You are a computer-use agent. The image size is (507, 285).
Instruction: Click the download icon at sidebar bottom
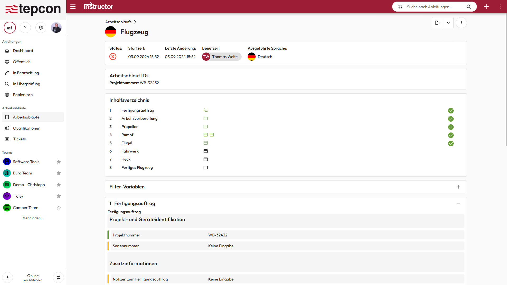tap(8, 277)
